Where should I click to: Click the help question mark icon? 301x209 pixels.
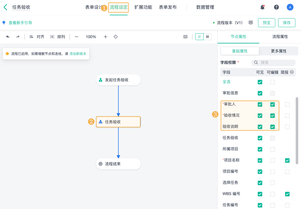[276, 7]
